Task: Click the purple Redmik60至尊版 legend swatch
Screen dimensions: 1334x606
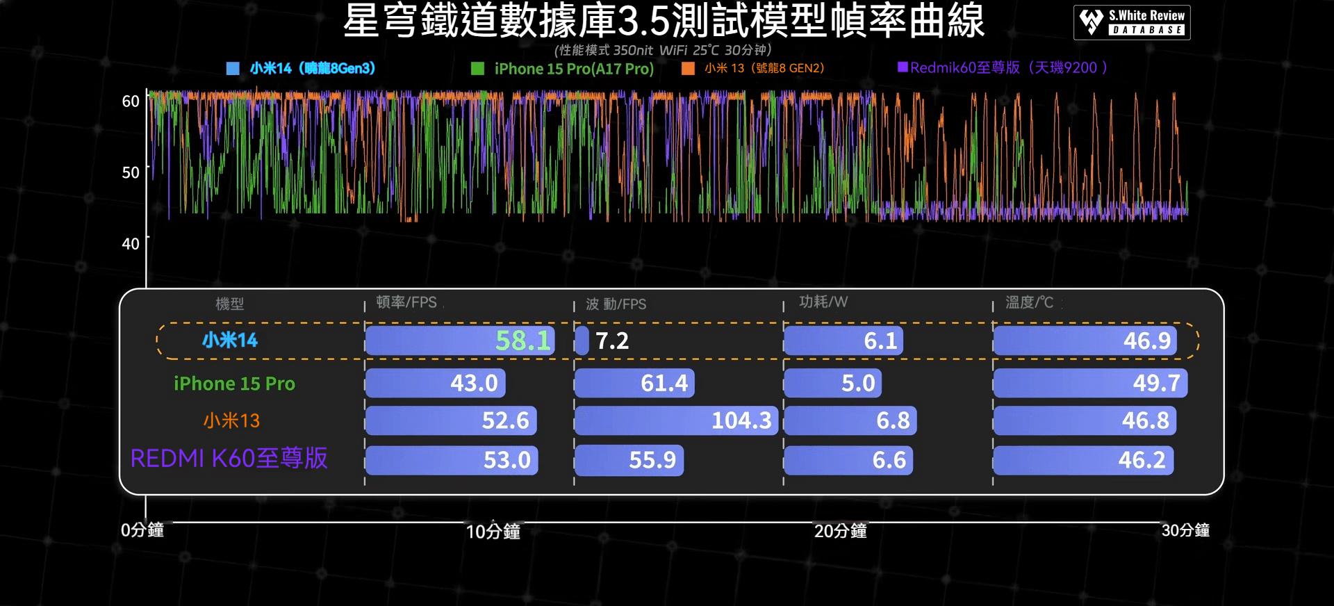Action: coord(903,67)
